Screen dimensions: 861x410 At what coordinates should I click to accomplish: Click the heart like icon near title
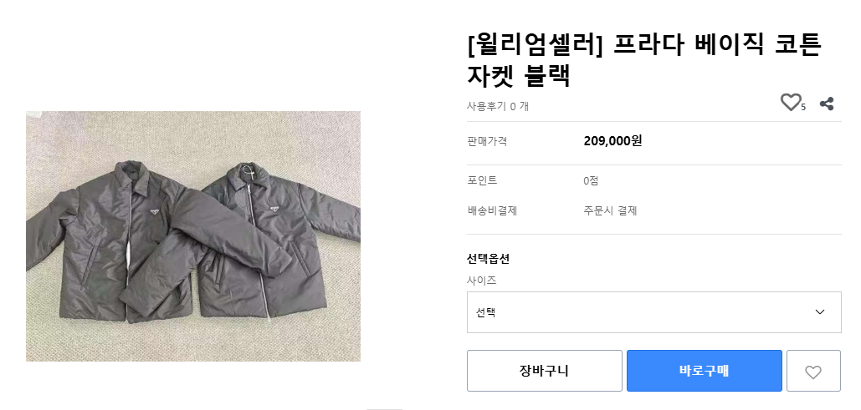pyautogui.click(x=790, y=103)
